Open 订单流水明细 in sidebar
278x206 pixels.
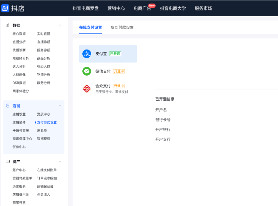click(47, 178)
